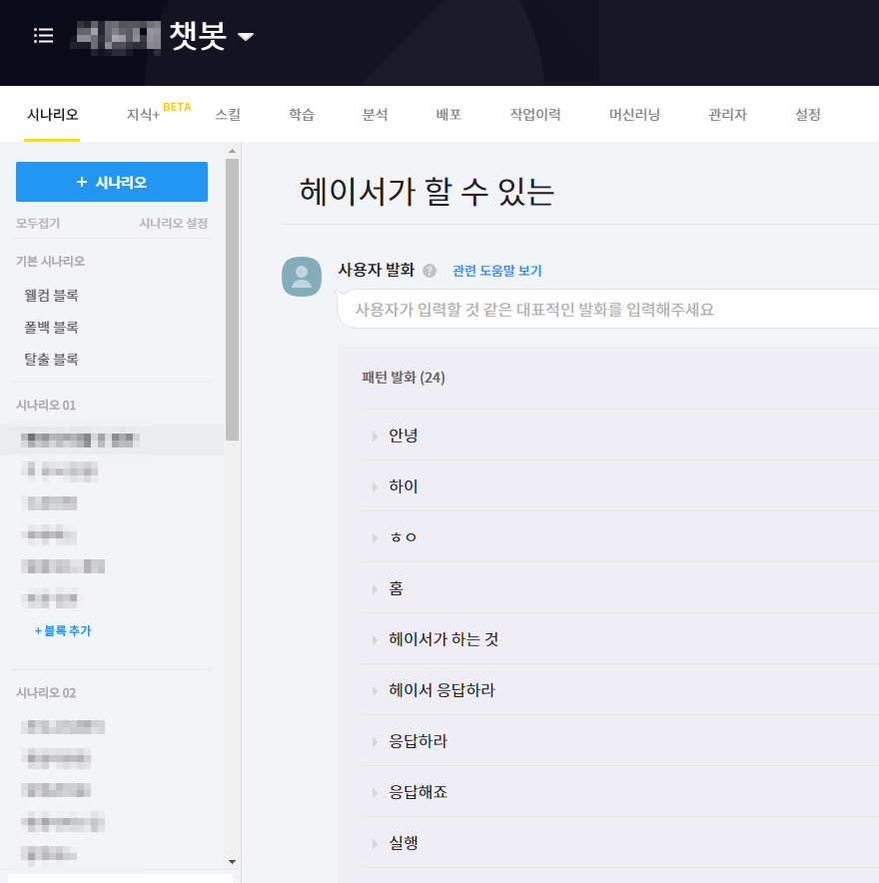Click the 사용자 발화 help question icon
This screenshot has height=883, width=879.
tap(430, 271)
